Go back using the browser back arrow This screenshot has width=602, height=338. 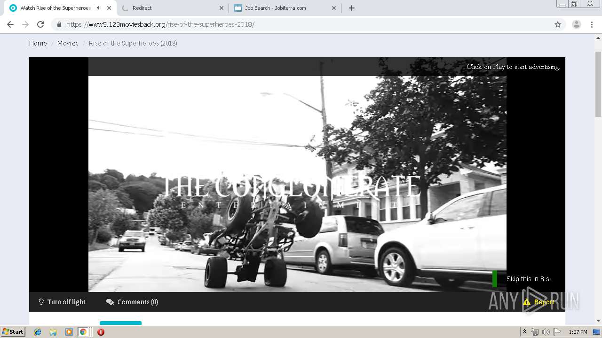point(10,24)
